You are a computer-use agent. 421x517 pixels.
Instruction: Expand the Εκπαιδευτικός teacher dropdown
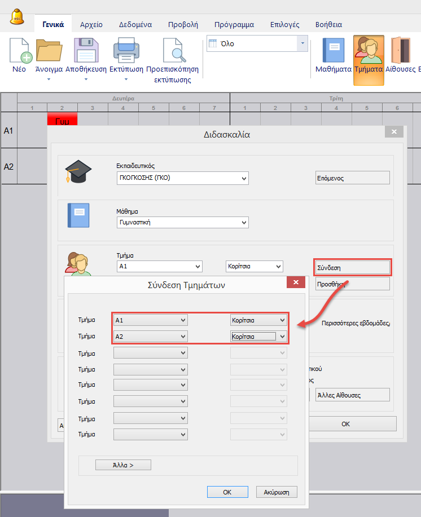click(244, 178)
